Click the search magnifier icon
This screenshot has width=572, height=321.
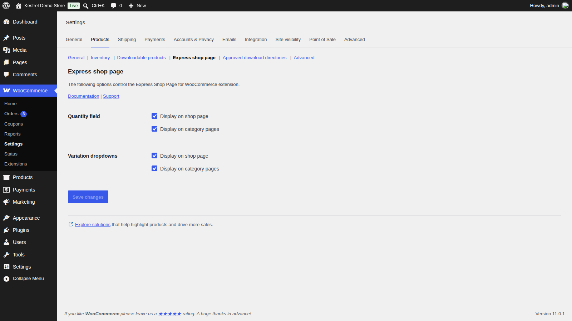pyautogui.click(x=86, y=6)
